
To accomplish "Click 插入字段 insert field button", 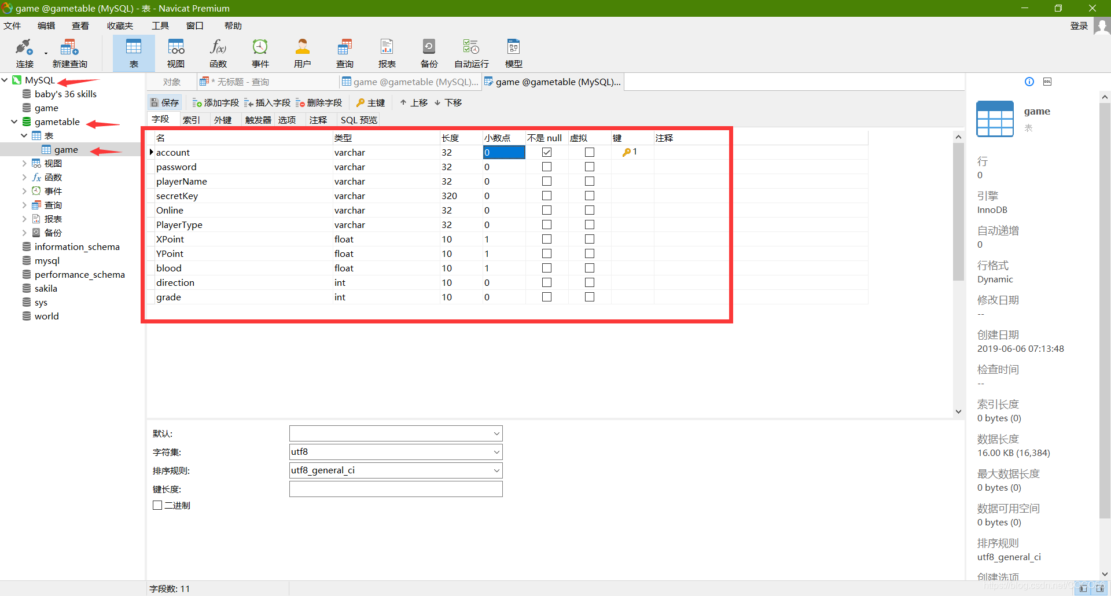I will point(267,102).
